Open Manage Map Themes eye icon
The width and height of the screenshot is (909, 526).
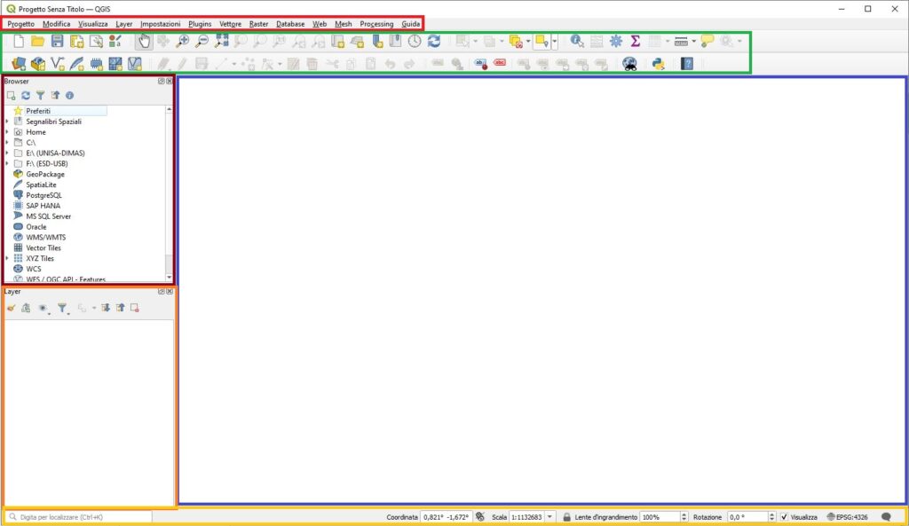pos(43,309)
